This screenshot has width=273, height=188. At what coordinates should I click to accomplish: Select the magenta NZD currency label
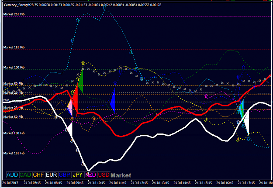[91, 174]
